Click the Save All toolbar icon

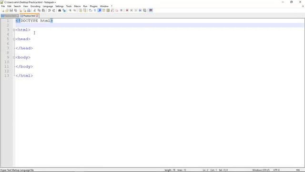coord(16,11)
